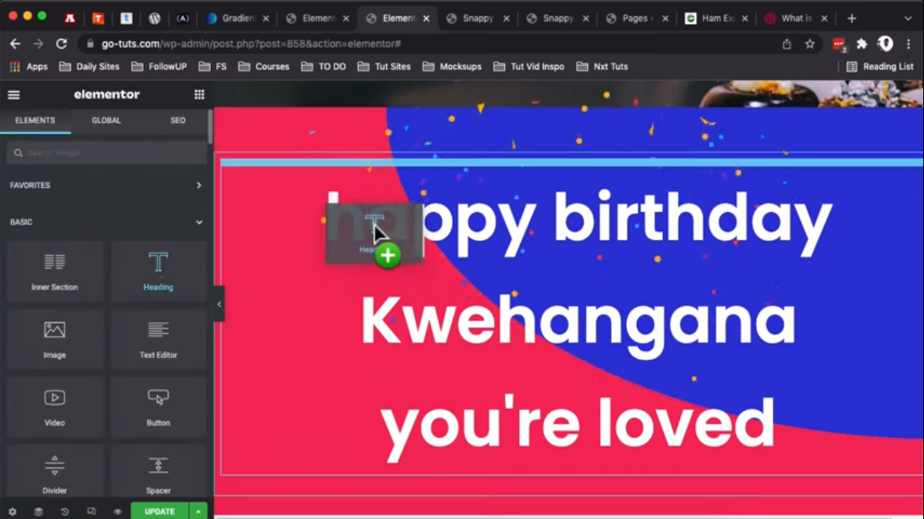Open the widgets grid icon in Elementor header

(200, 95)
